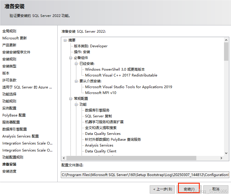The image size is (231, 195).
Task: Select 服务器配置 step in the sidebar
Action: pos(11,122)
